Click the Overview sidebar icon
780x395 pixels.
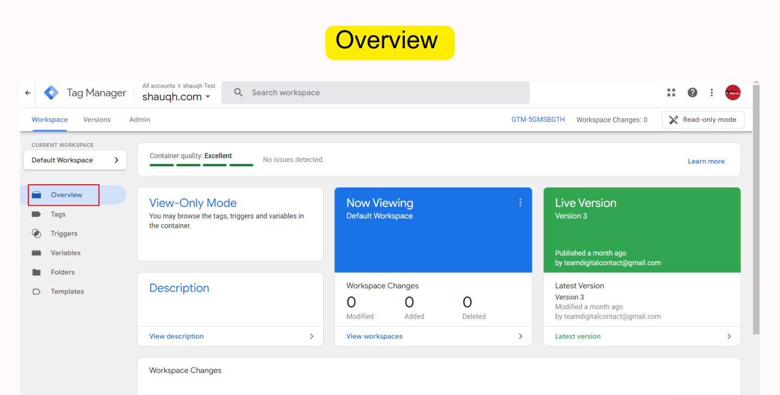click(36, 195)
